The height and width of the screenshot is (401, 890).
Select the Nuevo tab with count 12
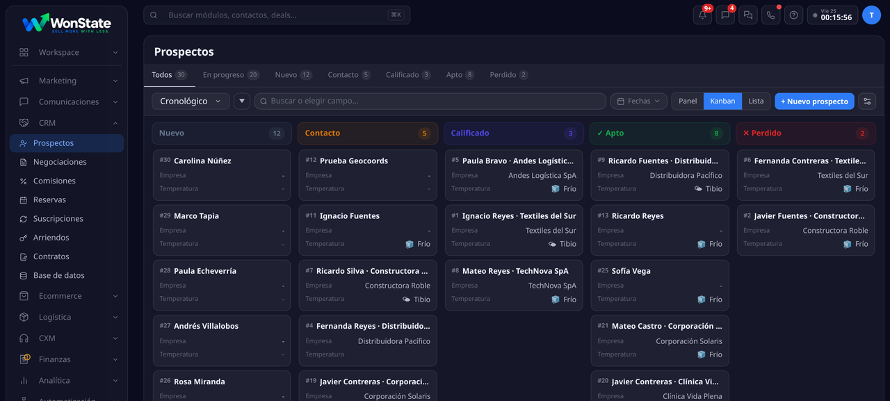pyautogui.click(x=293, y=75)
